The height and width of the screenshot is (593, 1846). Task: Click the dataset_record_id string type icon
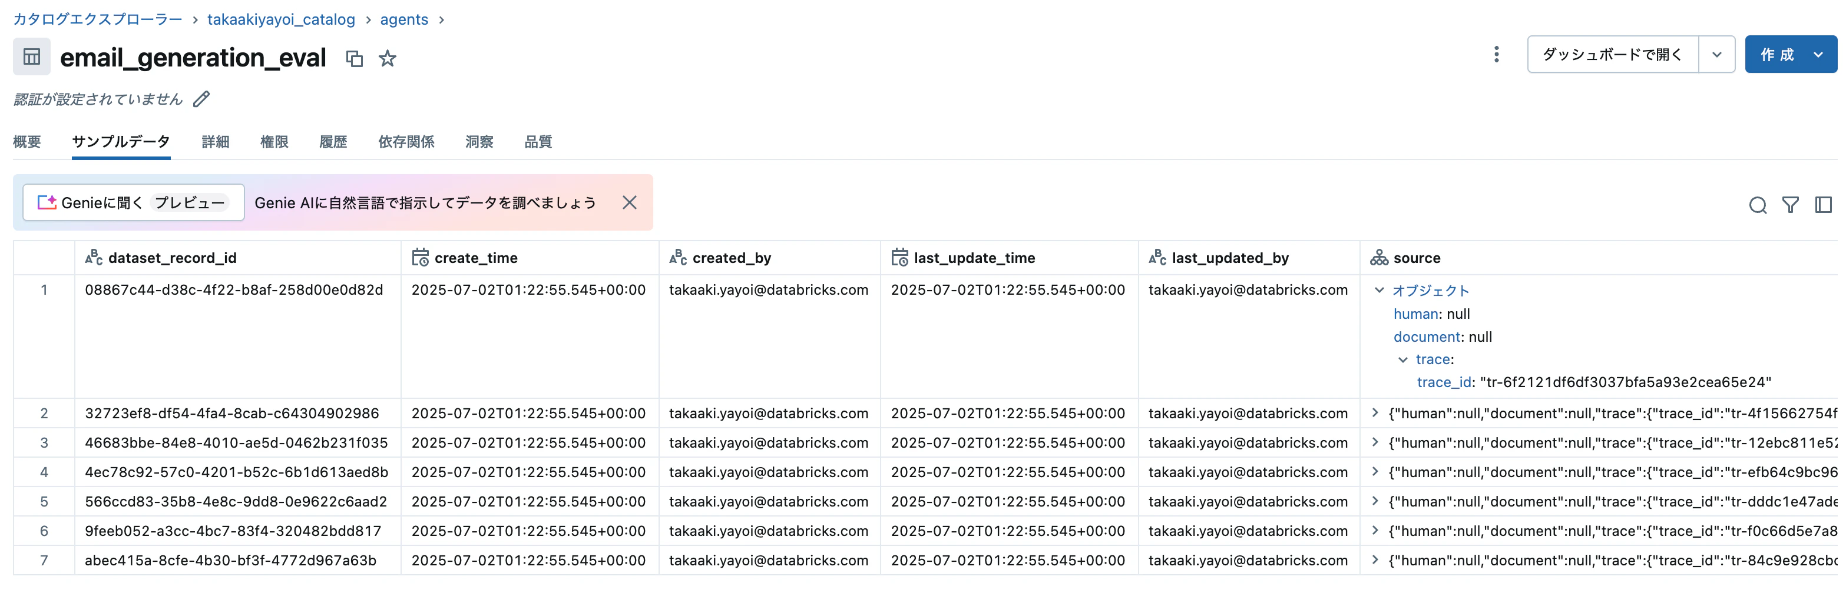(94, 258)
